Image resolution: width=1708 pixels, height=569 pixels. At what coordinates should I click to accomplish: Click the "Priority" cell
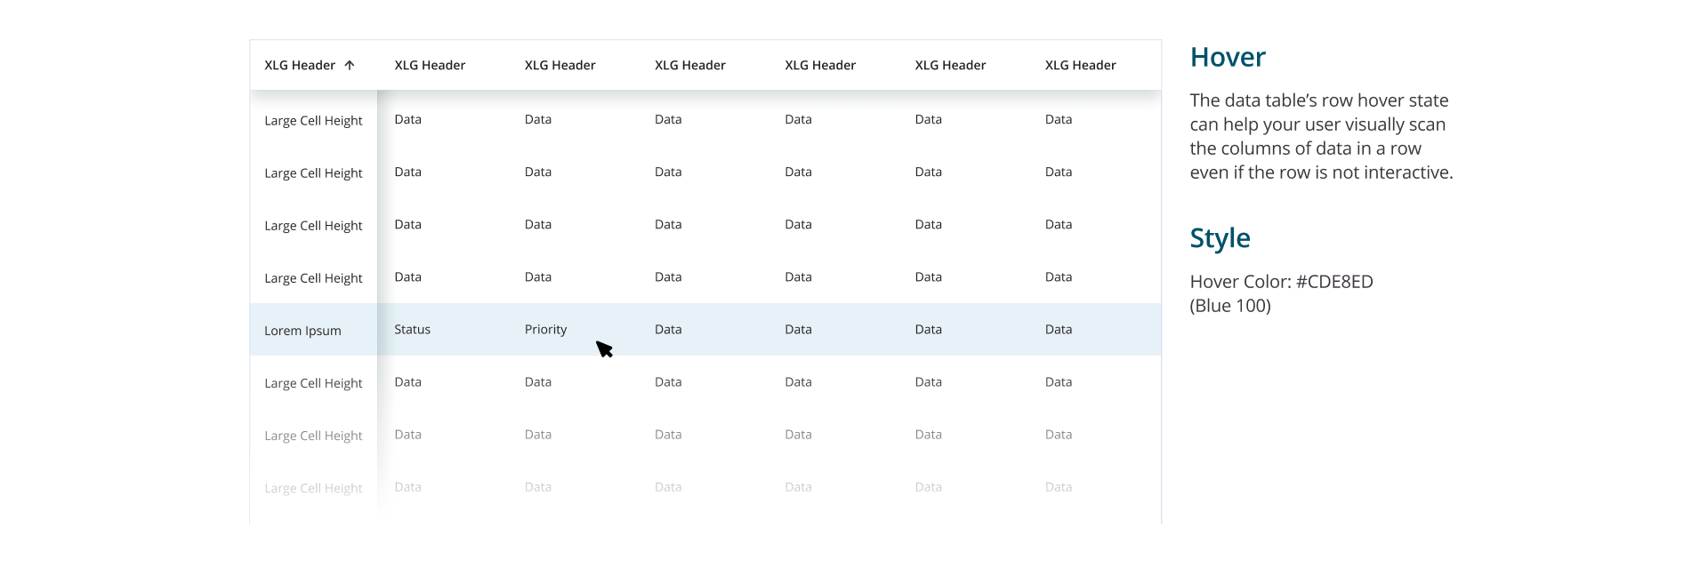tap(545, 330)
